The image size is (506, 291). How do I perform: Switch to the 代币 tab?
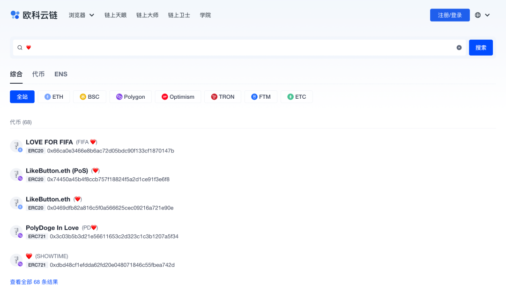(38, 74)
